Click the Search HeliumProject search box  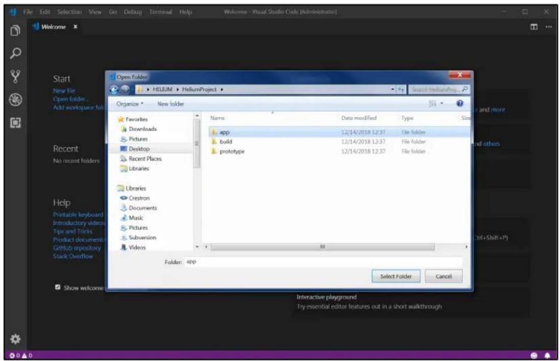point(439,89)
